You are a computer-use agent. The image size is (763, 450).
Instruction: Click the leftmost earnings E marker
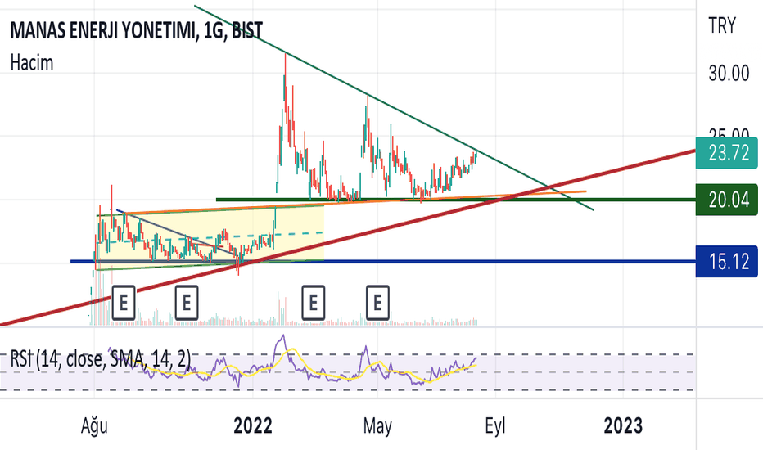click(x=124, y=303)
